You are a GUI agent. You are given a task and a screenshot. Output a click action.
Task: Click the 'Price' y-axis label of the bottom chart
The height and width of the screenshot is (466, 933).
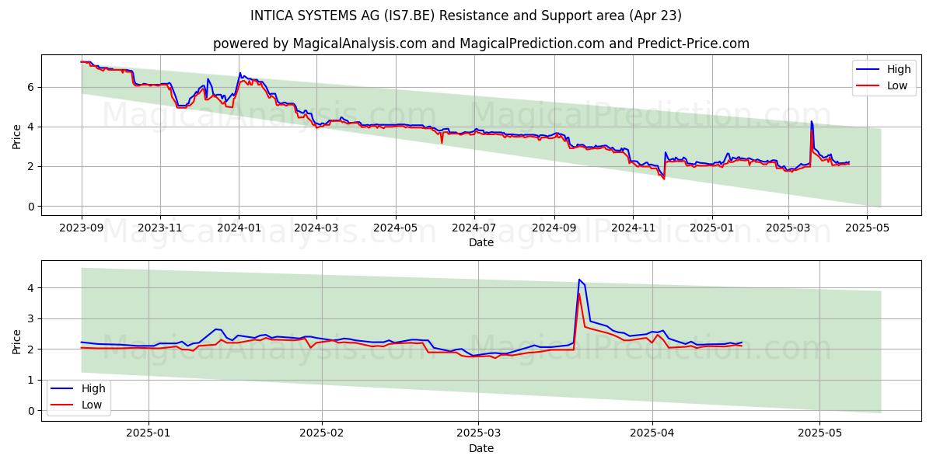pos(17,341)
